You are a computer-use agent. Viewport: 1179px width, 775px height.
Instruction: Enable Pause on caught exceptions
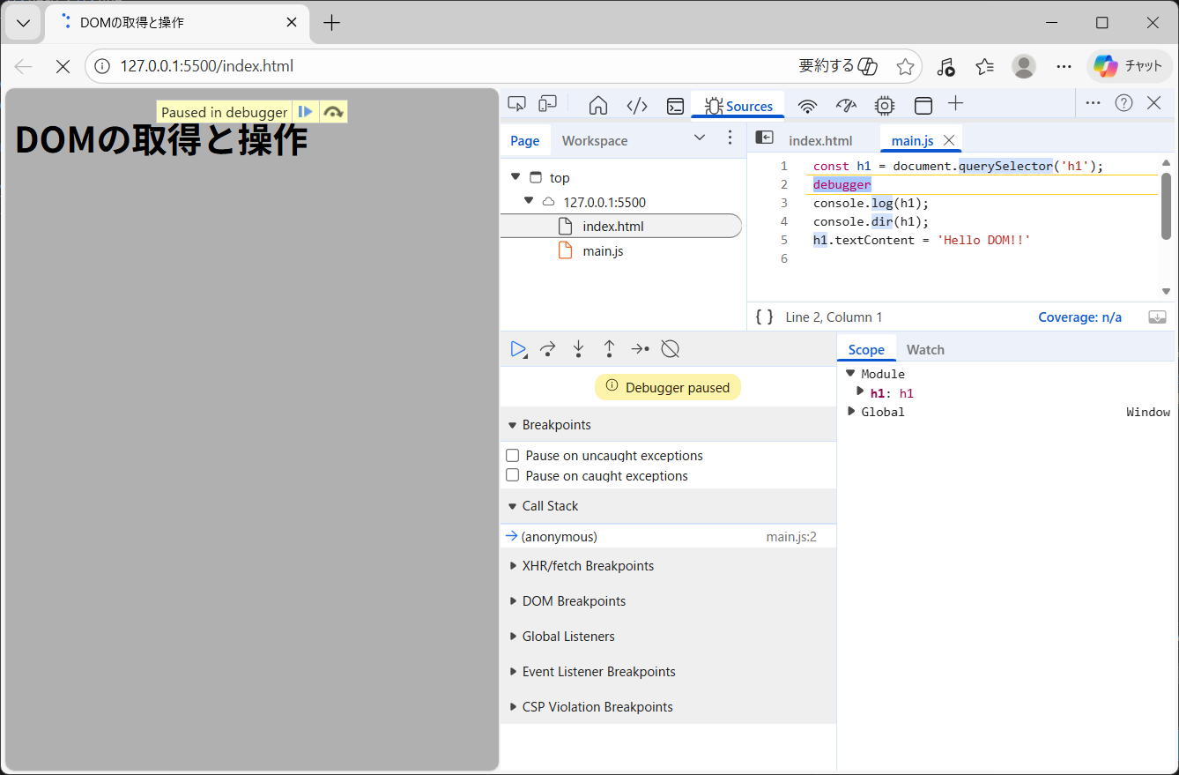(x=512, y=476)
